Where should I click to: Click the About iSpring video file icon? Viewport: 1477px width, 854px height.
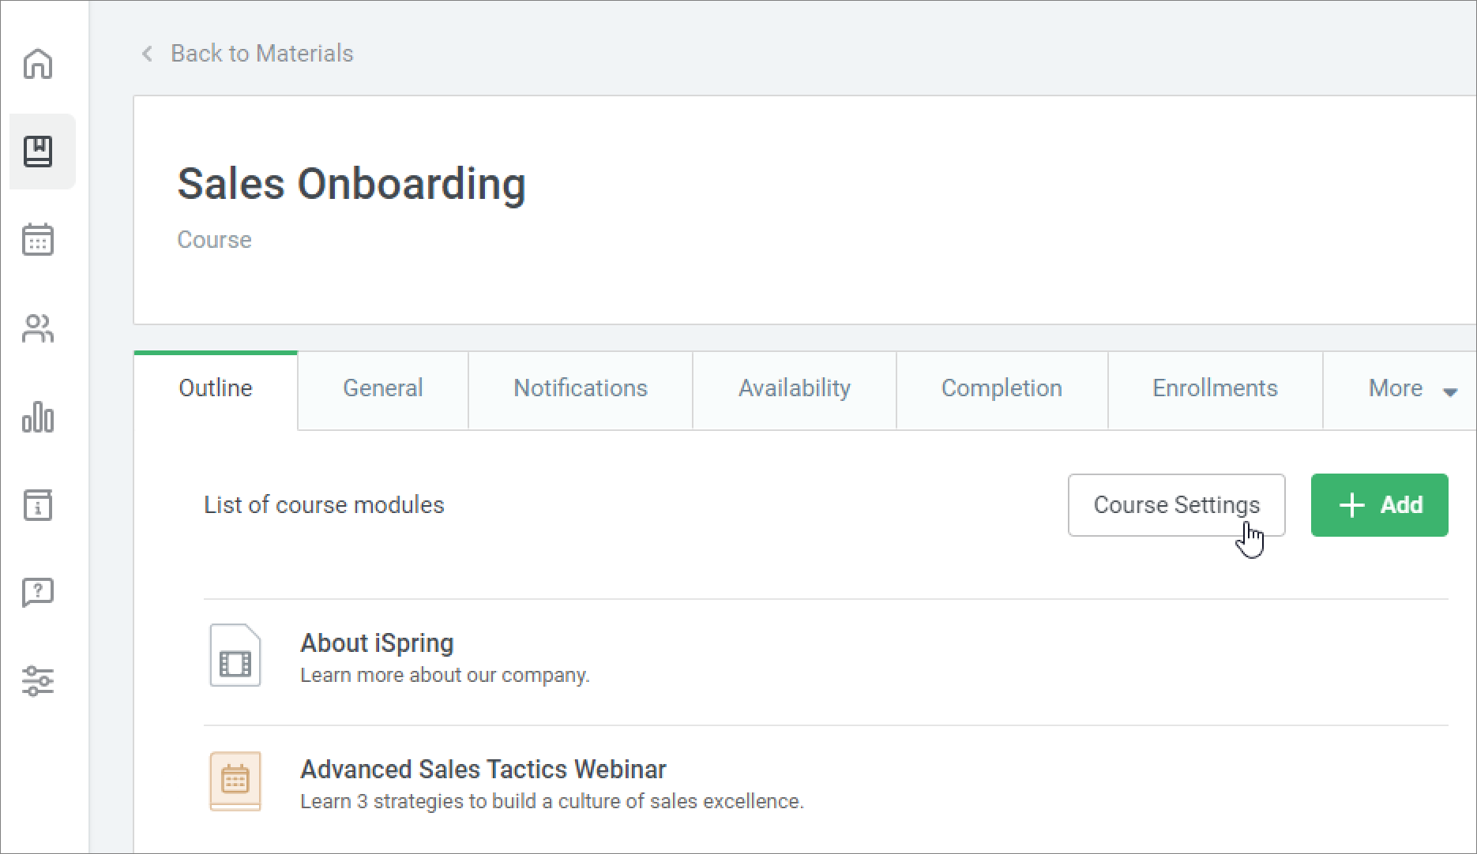235,656
